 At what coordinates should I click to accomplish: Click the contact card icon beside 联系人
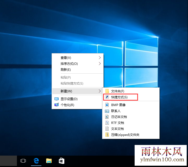[x=107, y=111]
